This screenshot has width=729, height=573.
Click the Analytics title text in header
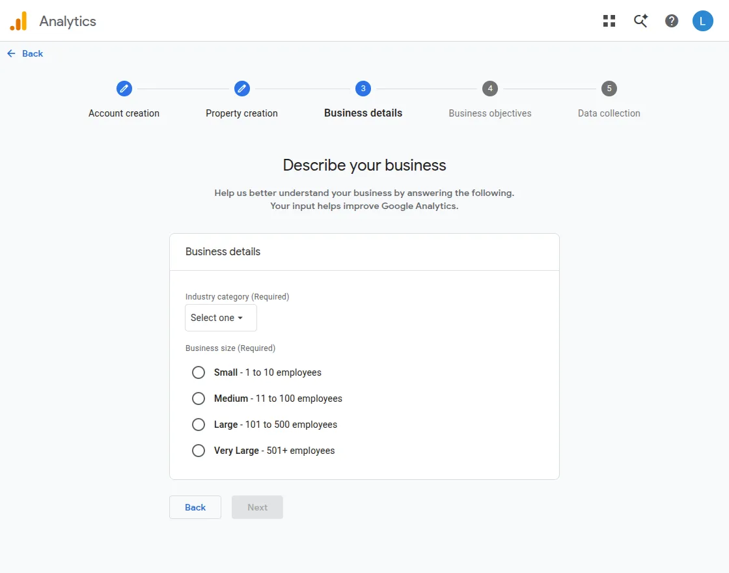[68, 21]
